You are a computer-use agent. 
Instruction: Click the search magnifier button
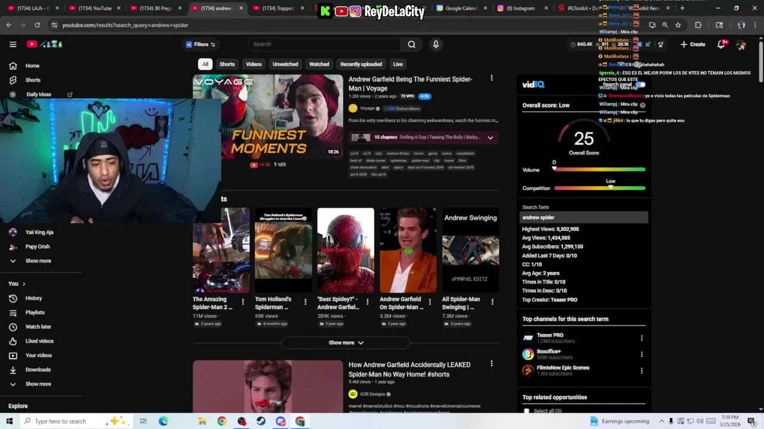(411, 44)
